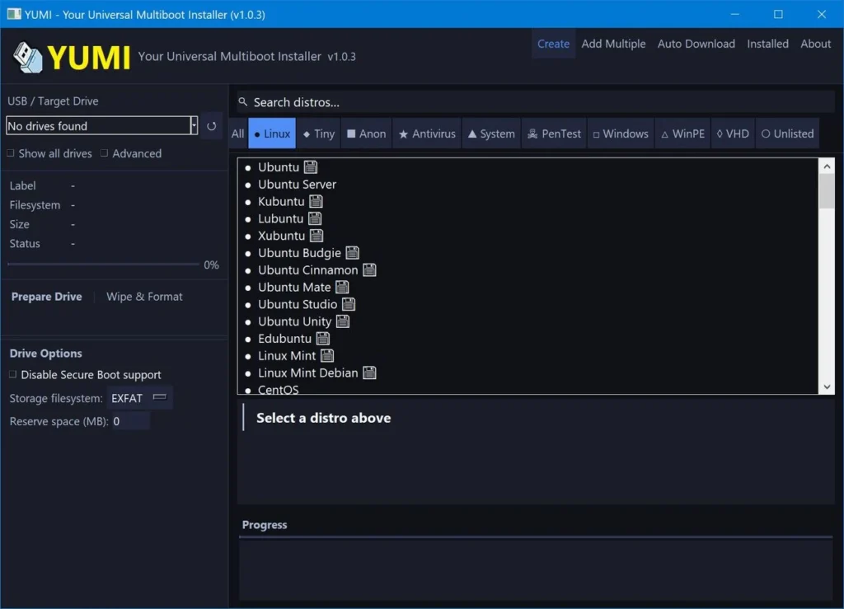Click the floppy disk icon beside Linux Mint Debian

point(369,373)
